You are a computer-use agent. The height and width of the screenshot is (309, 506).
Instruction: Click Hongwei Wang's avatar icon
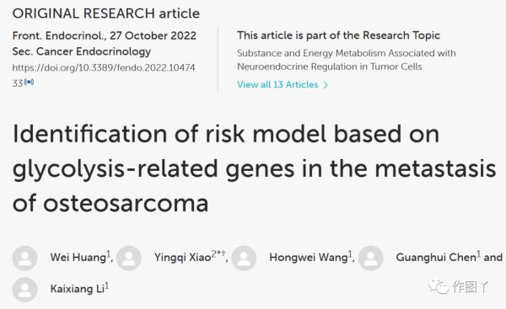click(244, 258)
